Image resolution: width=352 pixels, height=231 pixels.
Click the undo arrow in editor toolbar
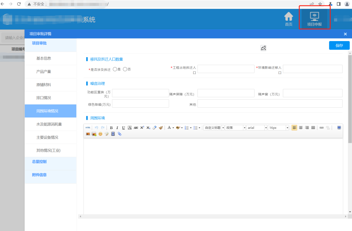tap(96, 128)
